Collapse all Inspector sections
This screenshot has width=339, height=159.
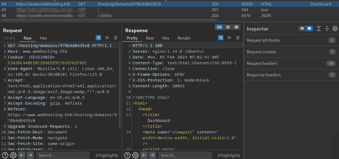[x=327, y=29]
